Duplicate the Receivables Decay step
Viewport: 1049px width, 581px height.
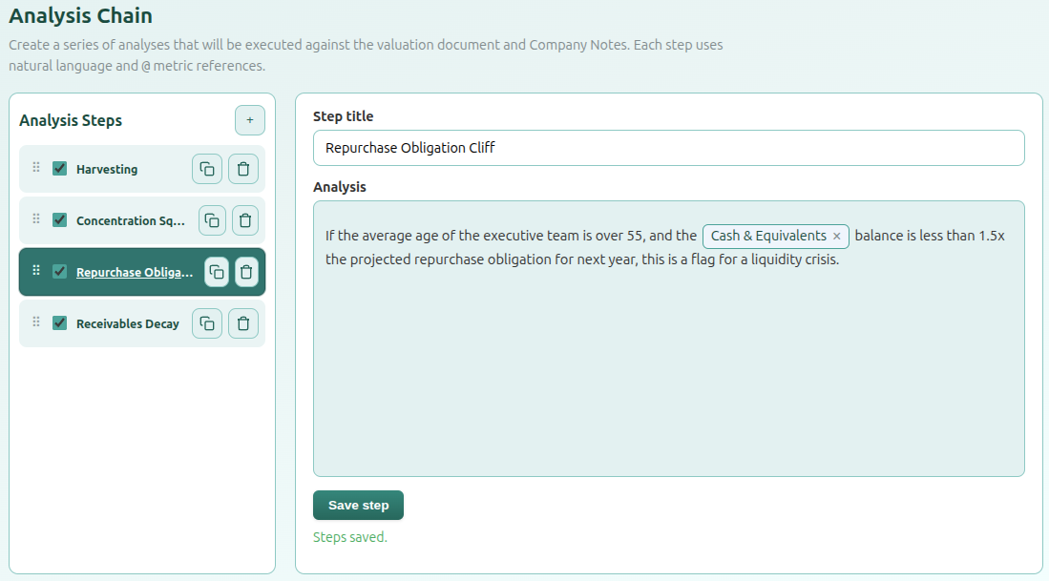(x=207, y=323)
